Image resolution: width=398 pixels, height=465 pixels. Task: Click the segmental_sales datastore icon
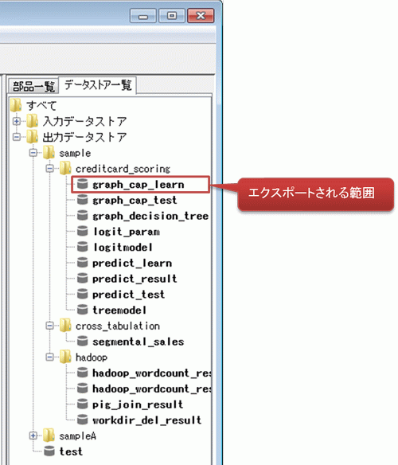coord(83,342)
